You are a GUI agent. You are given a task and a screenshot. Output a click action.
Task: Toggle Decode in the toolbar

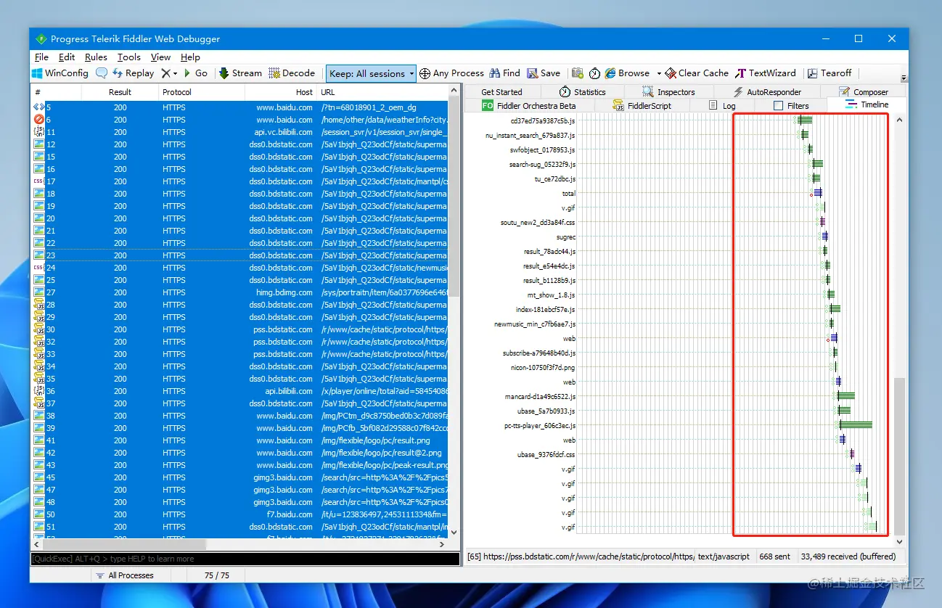coord(292,73)
